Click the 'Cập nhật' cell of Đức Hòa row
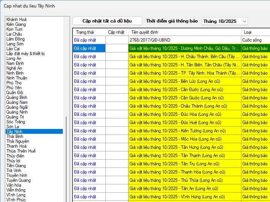This screenshot has width=270, height=202. 117,114
